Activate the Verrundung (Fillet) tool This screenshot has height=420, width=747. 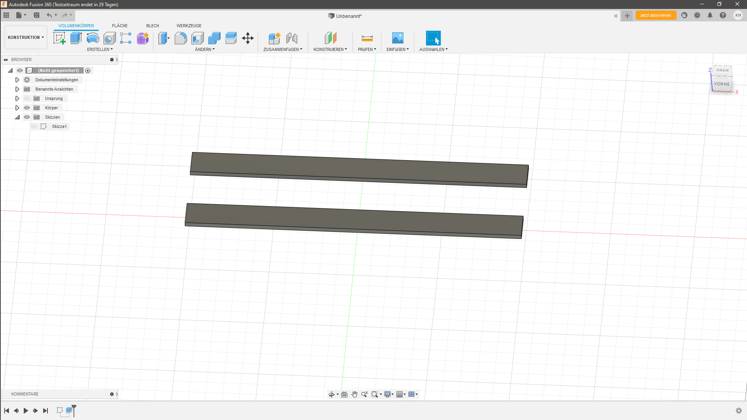click(x=181, y=38)
